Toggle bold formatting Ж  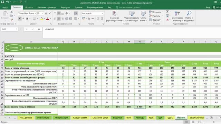tap(20, 19)
